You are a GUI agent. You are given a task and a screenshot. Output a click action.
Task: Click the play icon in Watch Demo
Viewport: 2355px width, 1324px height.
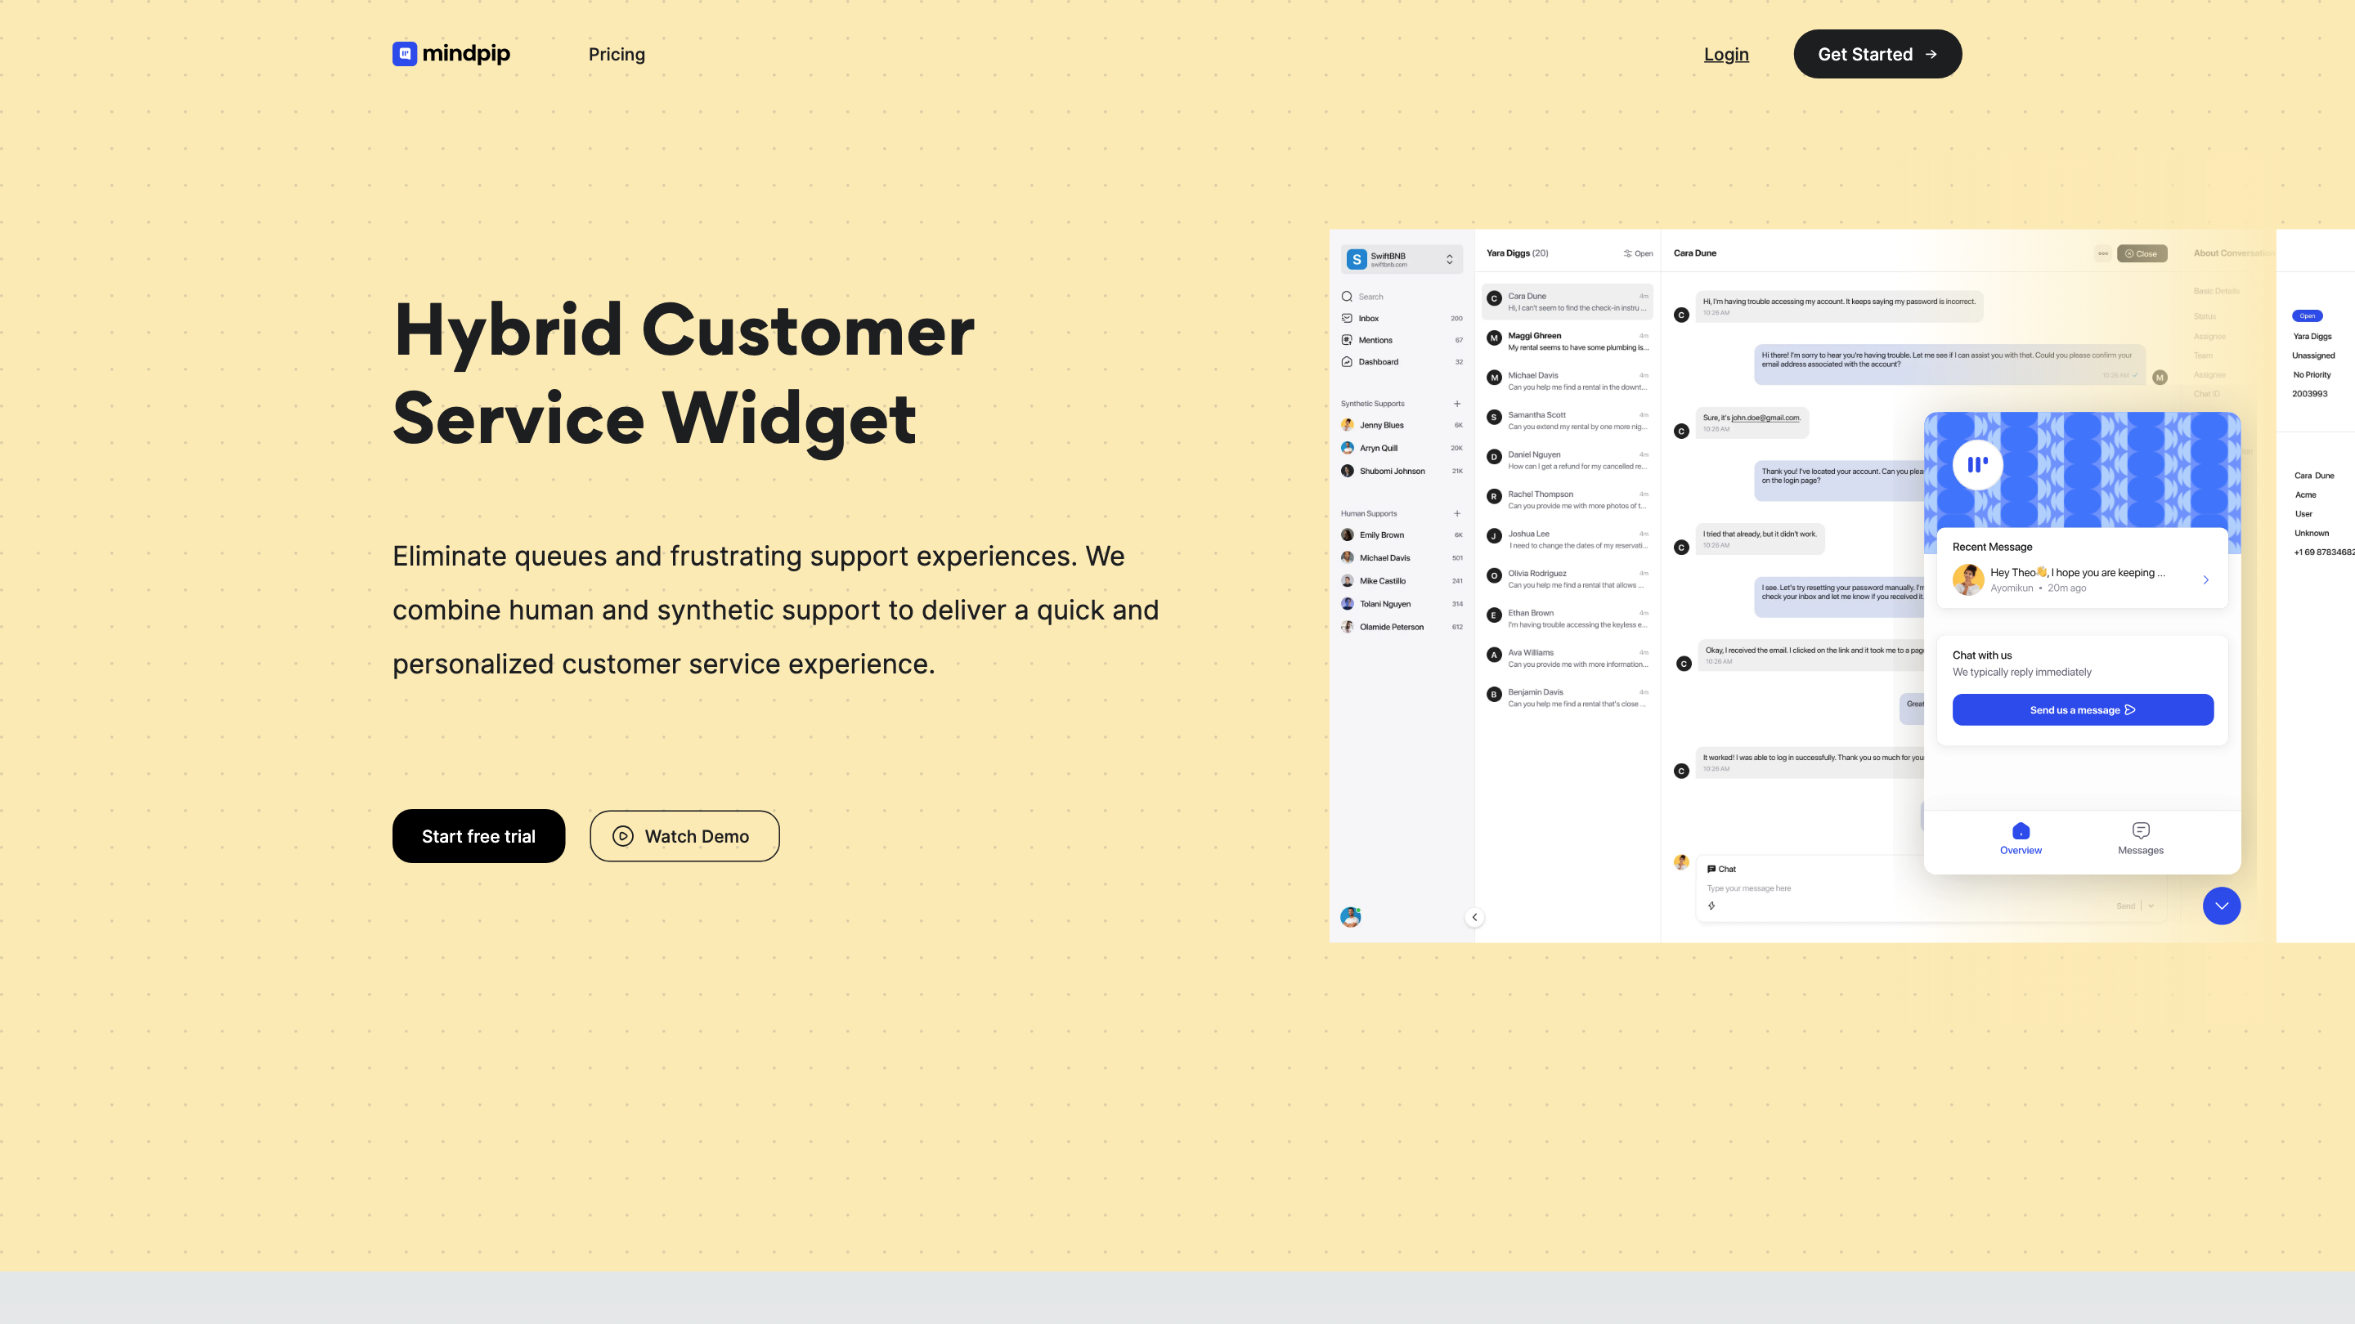click(622, 836)
